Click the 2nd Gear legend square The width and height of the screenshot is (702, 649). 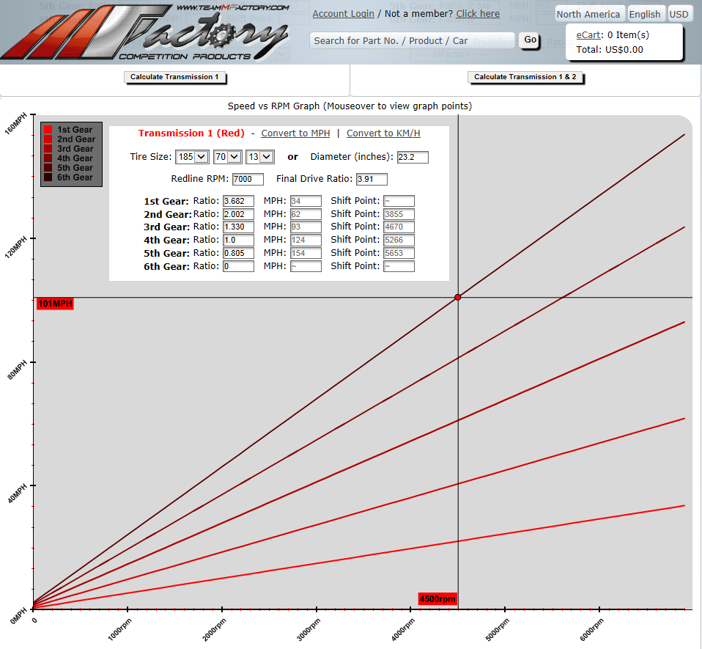coord(48,139)
